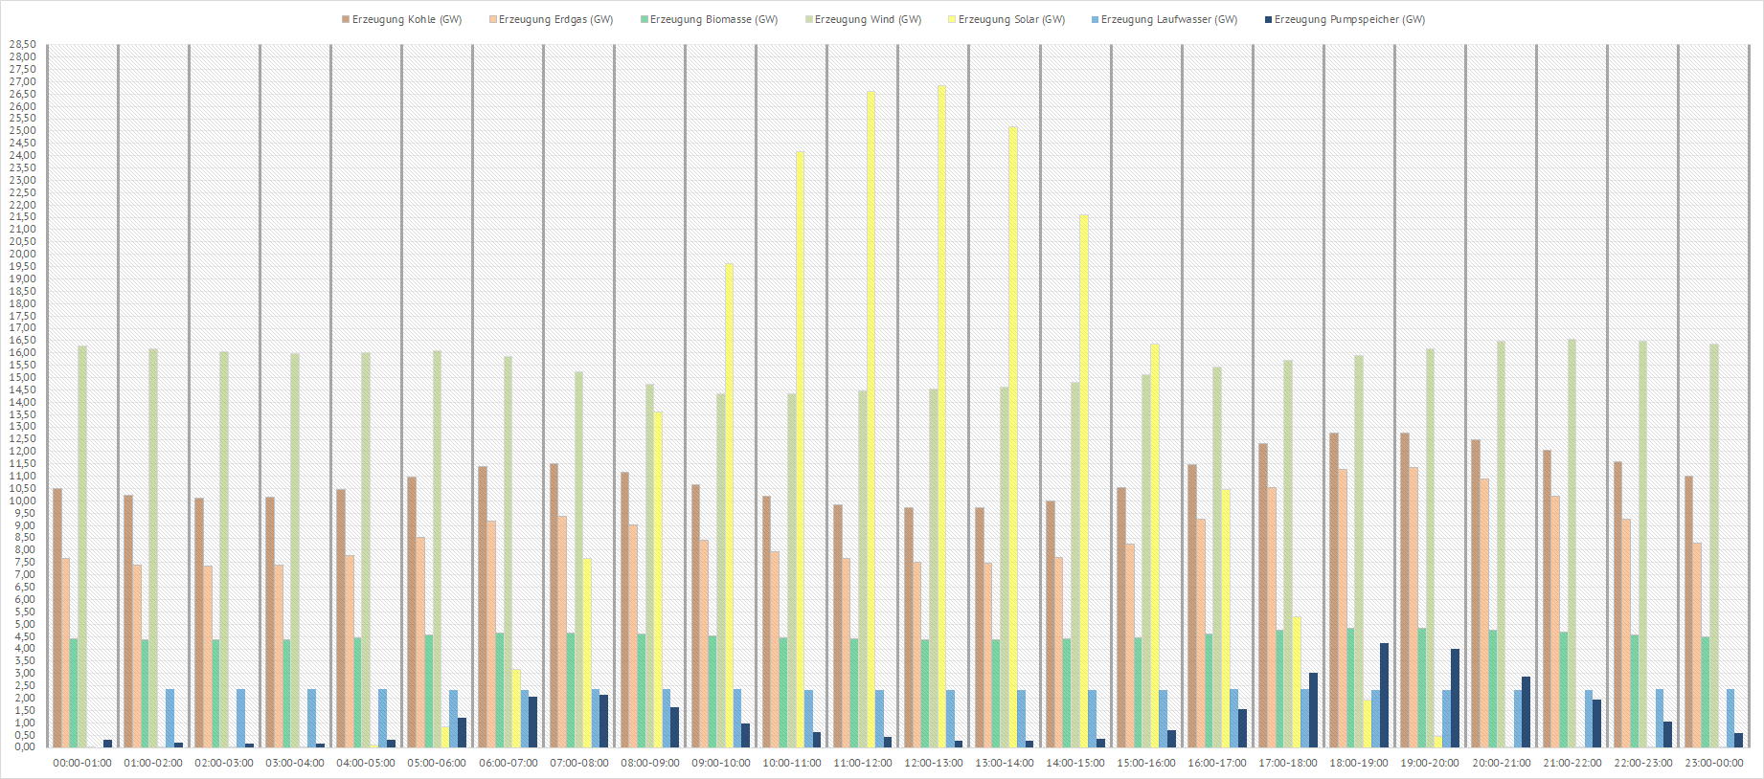Viewport: 1764px width, 779px height.
Task: Select the Biomasse legend color square
Action: tap(645, 20)
